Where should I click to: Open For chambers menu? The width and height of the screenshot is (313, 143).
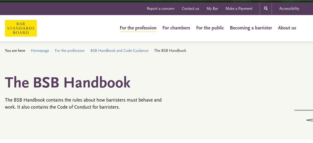coord(176,28)
